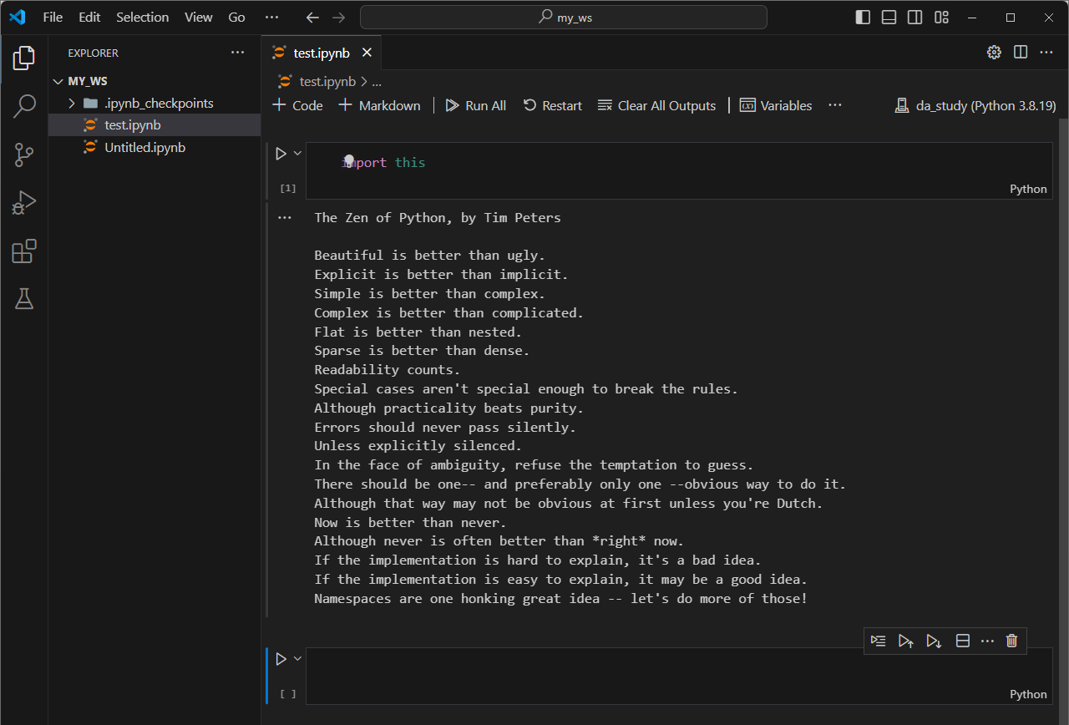
Task: Open run options chevron for second cell
Action: coord(297,658)
